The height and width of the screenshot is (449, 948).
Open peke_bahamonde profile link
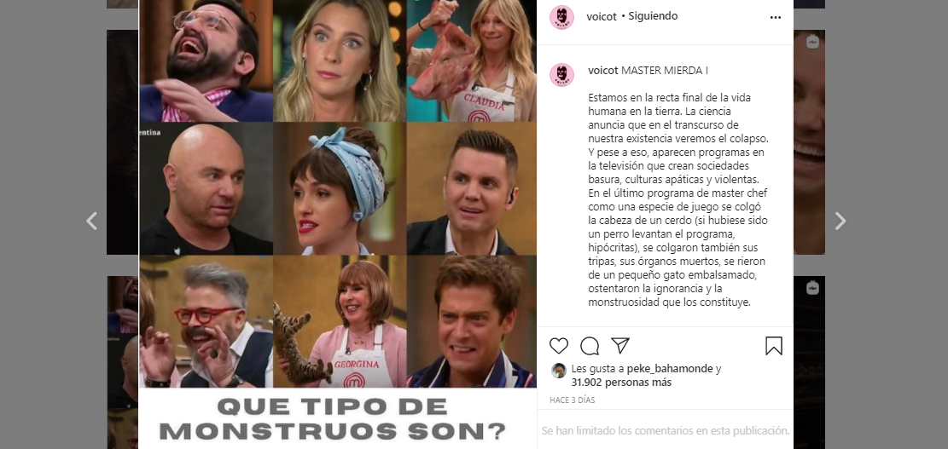[x=670, y=368]
